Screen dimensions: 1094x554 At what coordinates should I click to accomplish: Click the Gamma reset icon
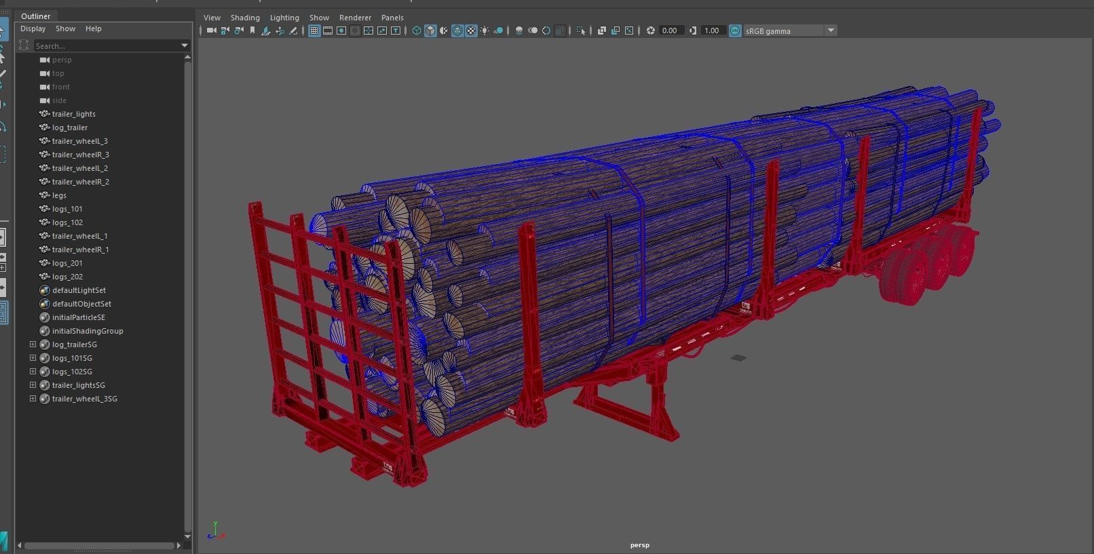pyautogui.click(x=693, y=31)
